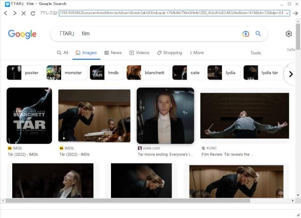
Task: Open the KUNC conductor arms-spread thumbnail
Action: pyautogui.click(x=245, y=116)
